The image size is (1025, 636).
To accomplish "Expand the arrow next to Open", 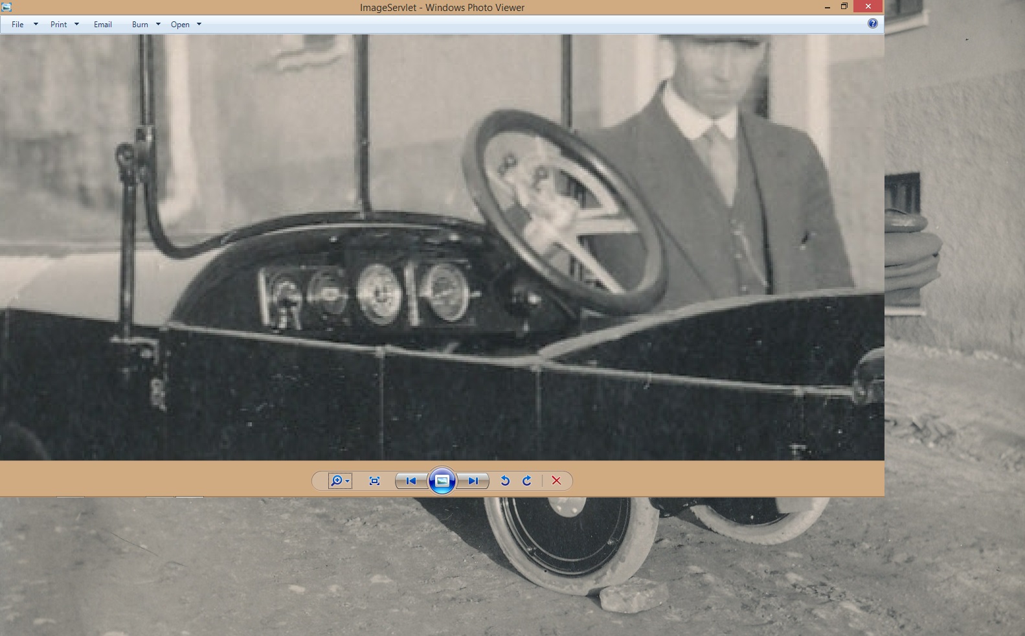I will [199, 25].
